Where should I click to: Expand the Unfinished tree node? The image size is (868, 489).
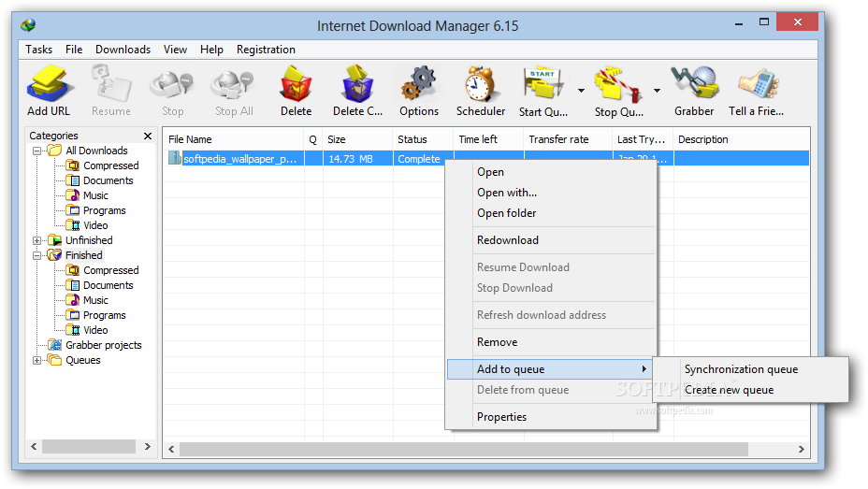click(x=36, y=240)
